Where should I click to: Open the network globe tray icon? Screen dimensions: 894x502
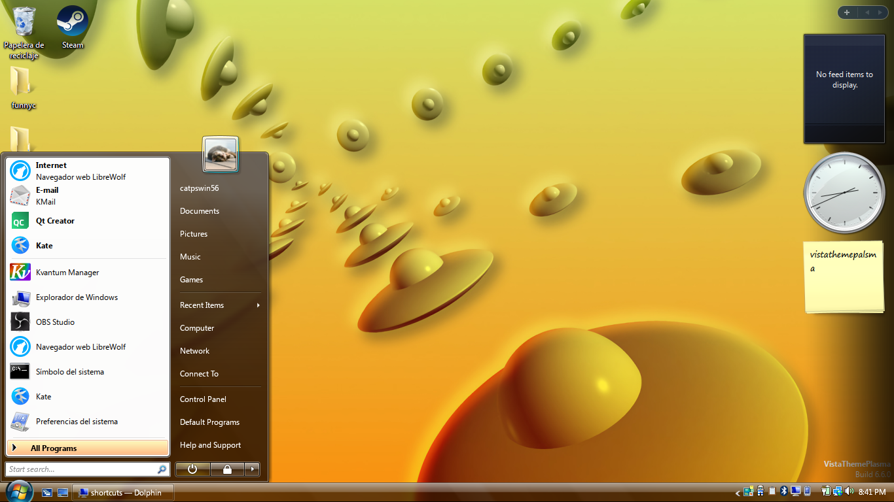point(838,491)
